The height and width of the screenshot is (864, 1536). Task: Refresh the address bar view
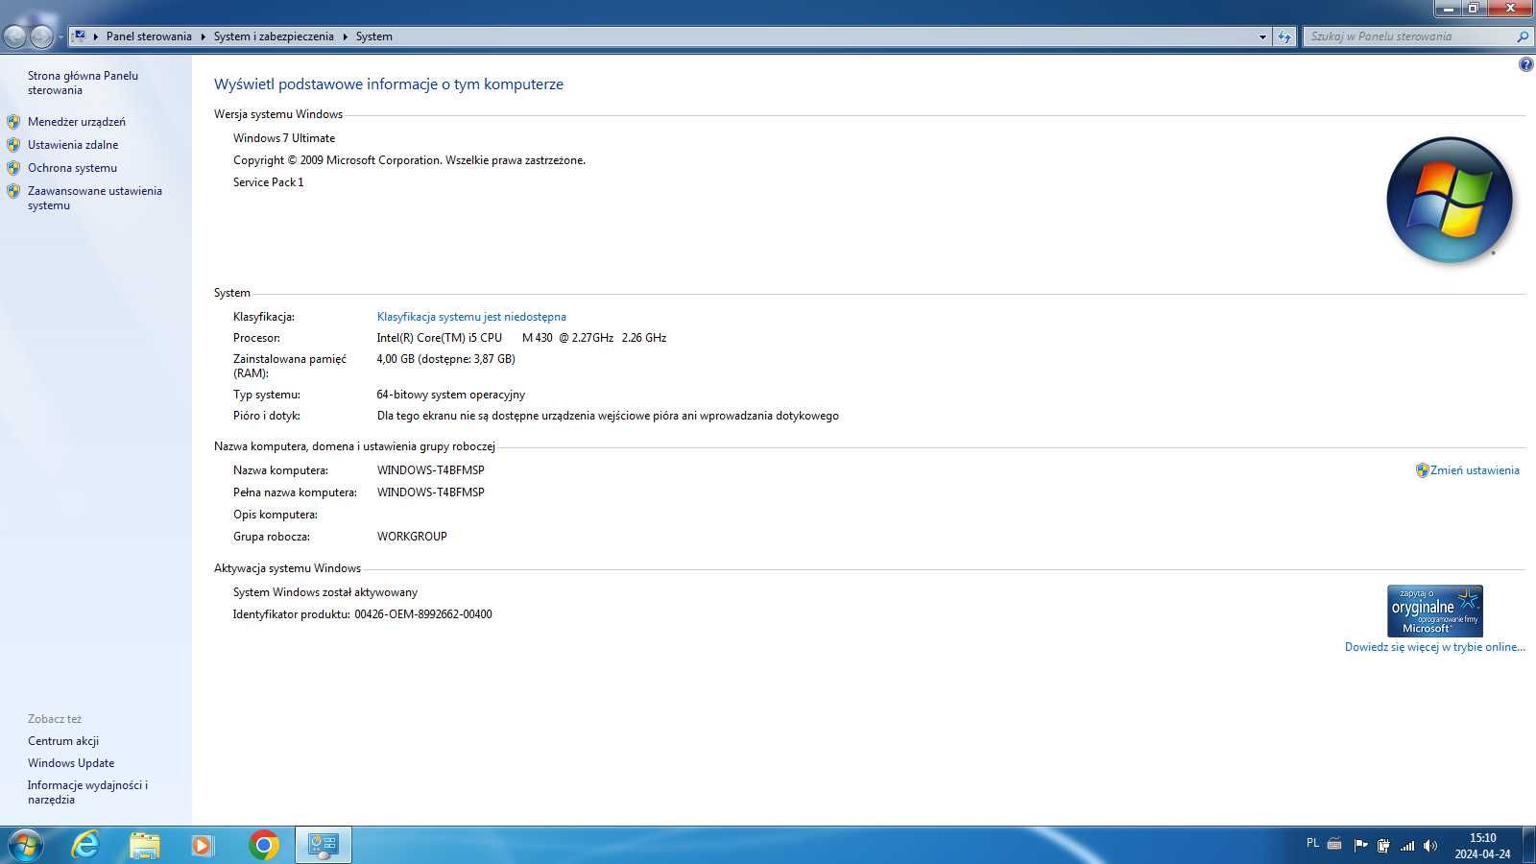pyautogui.click(x=1284, y=36)
